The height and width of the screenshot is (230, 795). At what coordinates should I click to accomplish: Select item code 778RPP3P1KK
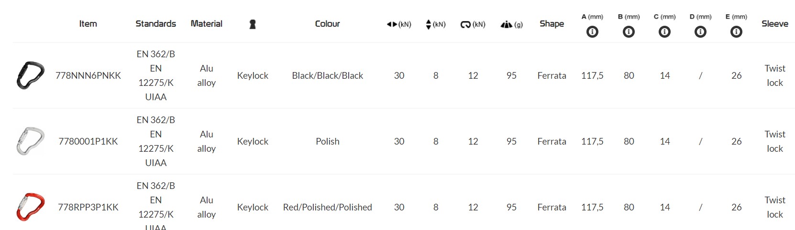pos(88,207)
